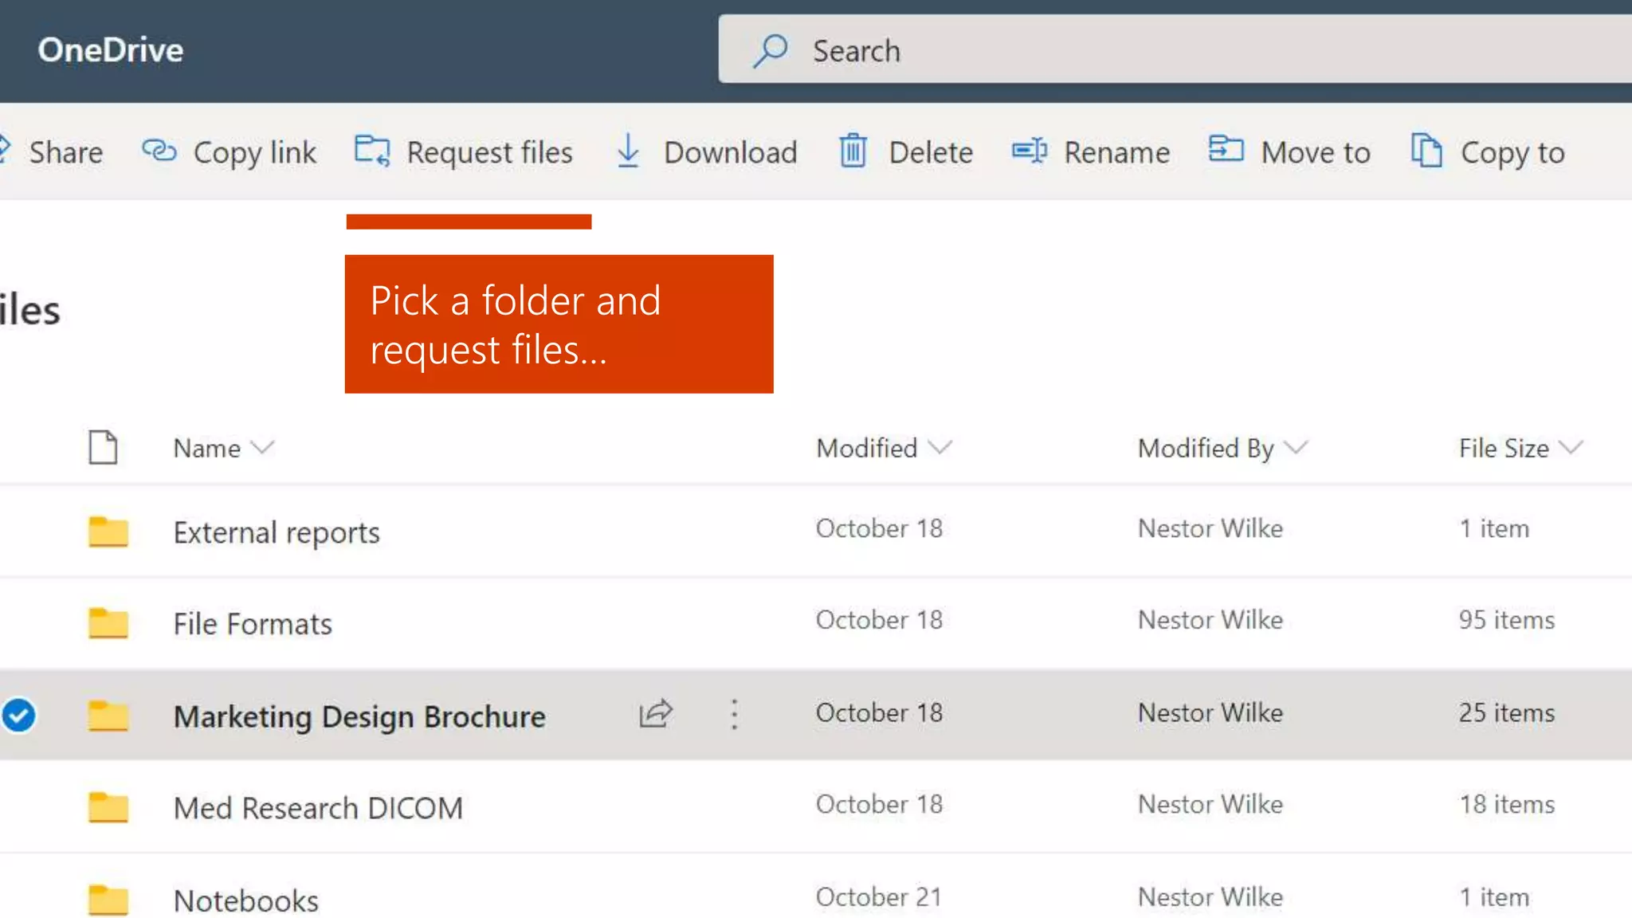Viewport: 1632px width, 918px height.
Task: Click the Copy link label
Action: tap(254, 152)
